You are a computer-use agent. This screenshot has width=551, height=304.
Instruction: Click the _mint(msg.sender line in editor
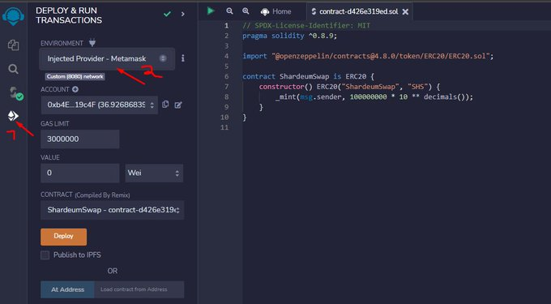click(x=374, y=96)
